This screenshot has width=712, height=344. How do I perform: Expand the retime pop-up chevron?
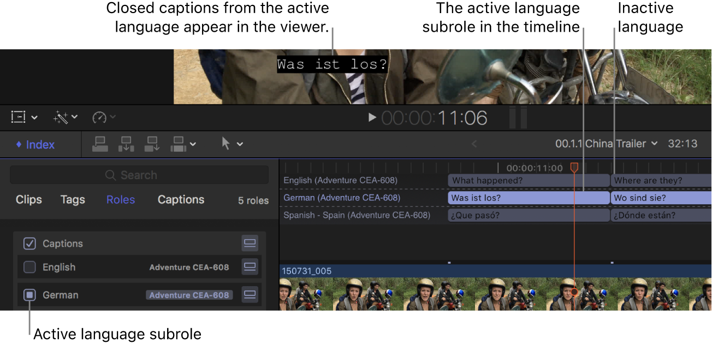coord(113,117)
